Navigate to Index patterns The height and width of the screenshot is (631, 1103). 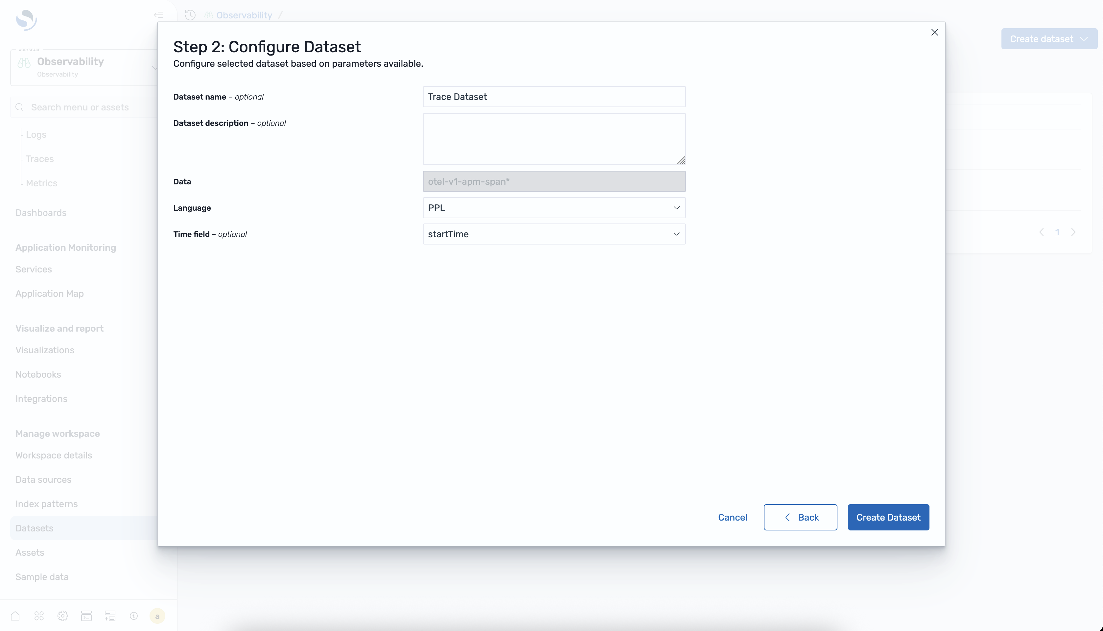click(x=46, y=503)
